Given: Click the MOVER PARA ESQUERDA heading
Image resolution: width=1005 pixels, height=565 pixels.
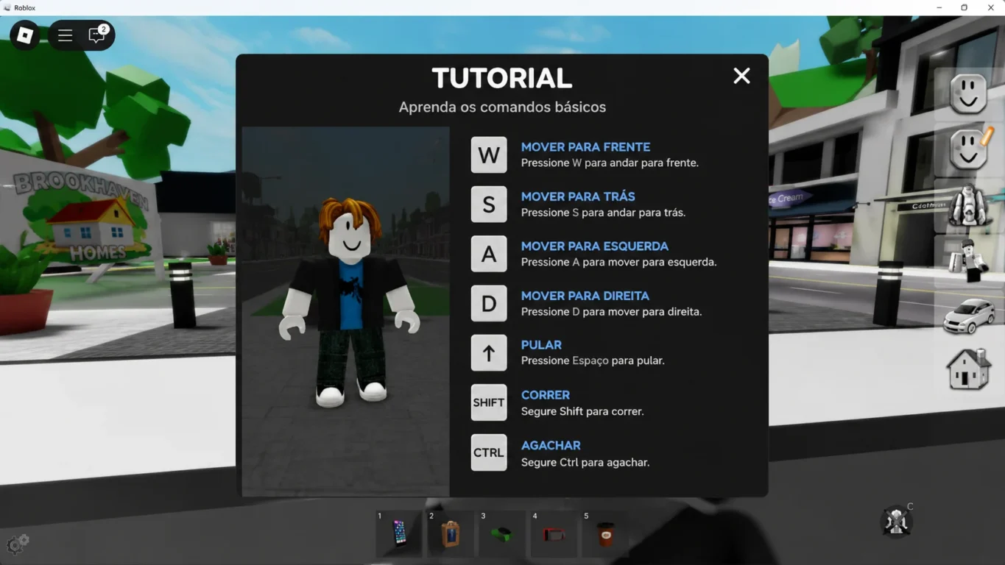Looking at the screenshot, I should click(595, 246).
